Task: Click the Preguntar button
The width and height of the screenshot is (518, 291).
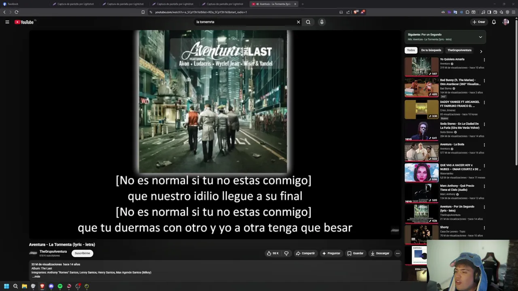Action: tap(331, 253)
